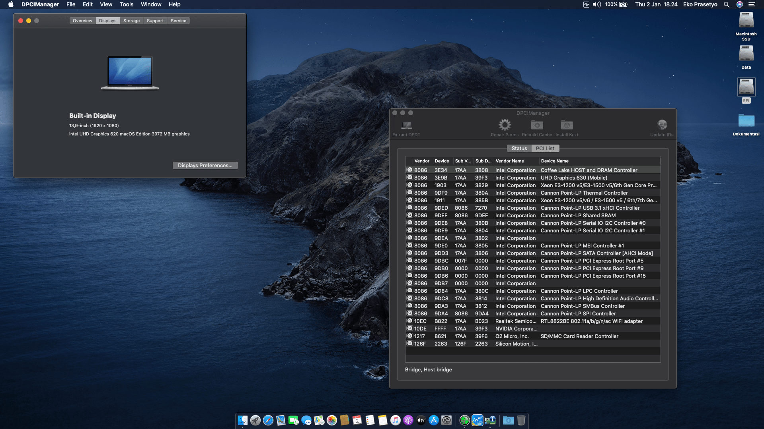Select the UHD Graphics 630 (Mobile) row
This screenshot has width=764, height=429.
[533, 178]
